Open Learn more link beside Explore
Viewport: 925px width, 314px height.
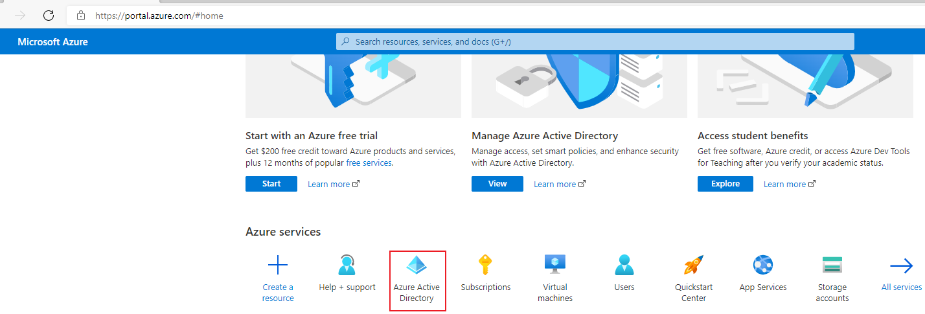790,185
